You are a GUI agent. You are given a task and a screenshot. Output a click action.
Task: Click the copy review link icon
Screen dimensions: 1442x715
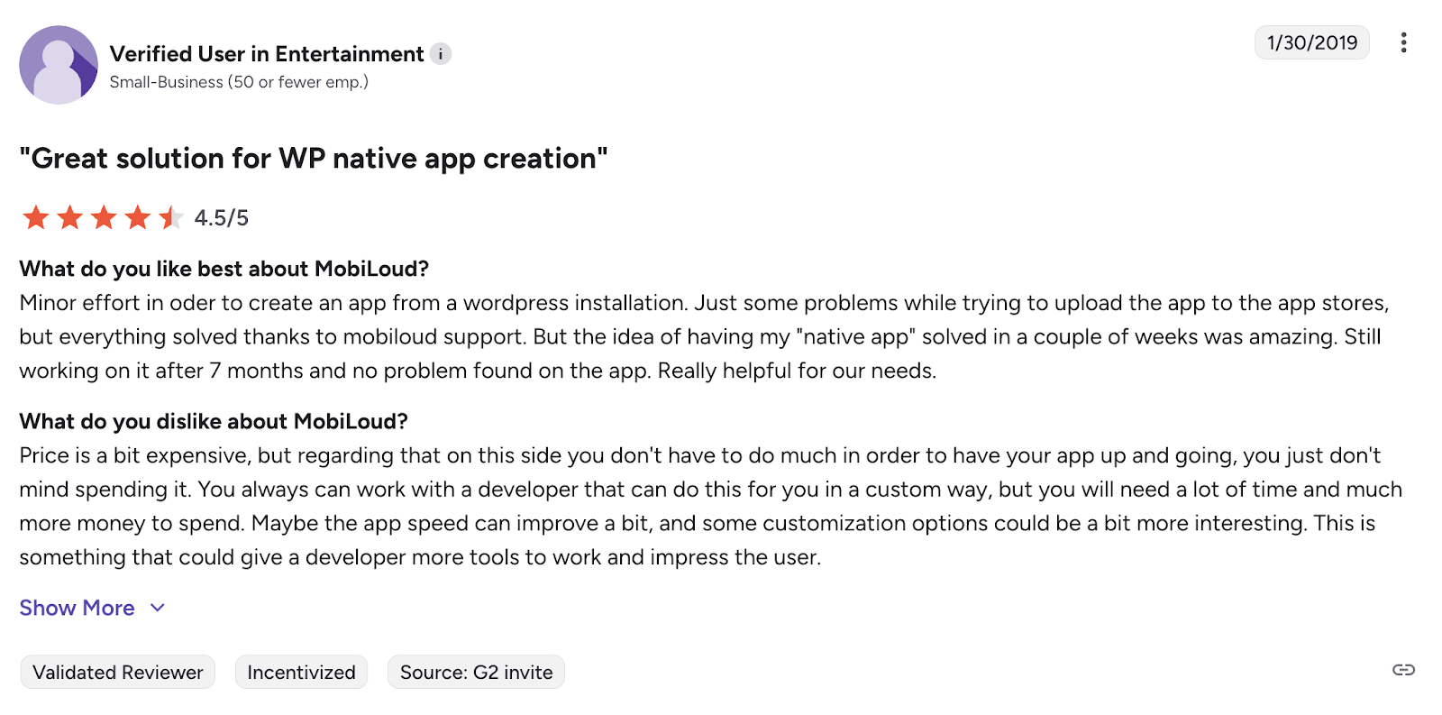pyautogui.click(x=1401, y=671)
